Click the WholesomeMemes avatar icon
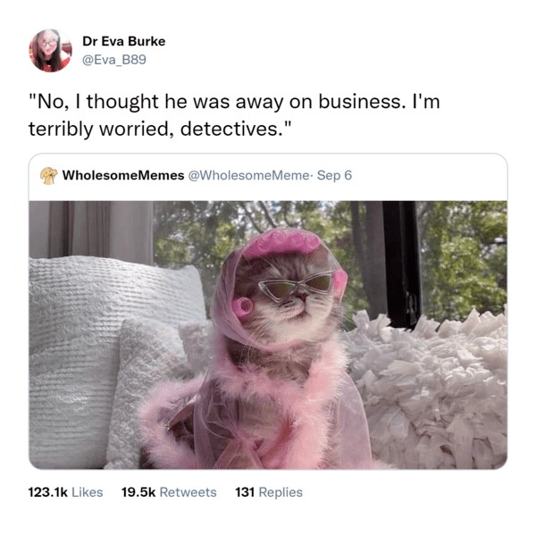536x544 pixels. click(x=49, y=176)
